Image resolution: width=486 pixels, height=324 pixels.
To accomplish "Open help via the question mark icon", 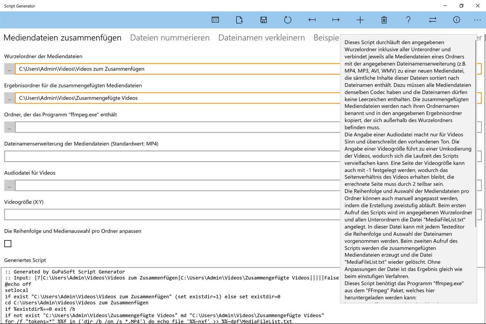I will 409,20.
